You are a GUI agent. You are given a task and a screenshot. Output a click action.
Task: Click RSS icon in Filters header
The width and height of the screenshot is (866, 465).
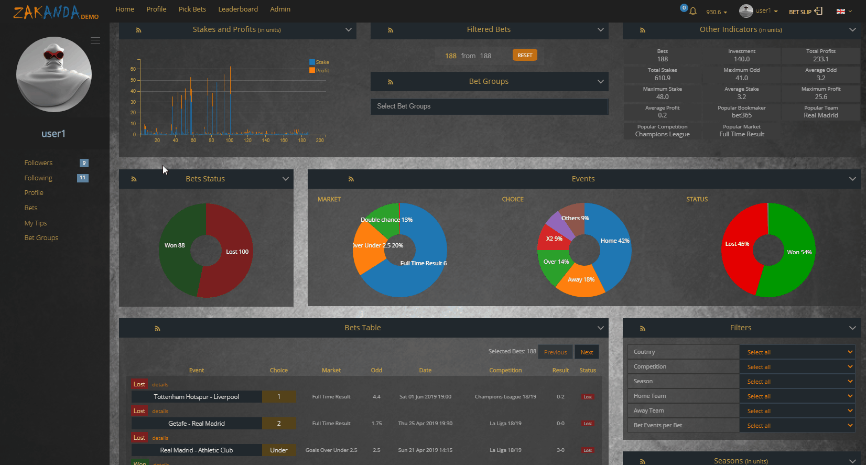coord(642,328)
